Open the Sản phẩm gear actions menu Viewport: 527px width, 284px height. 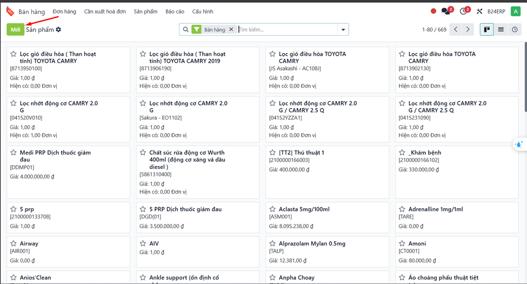[58, 30]
